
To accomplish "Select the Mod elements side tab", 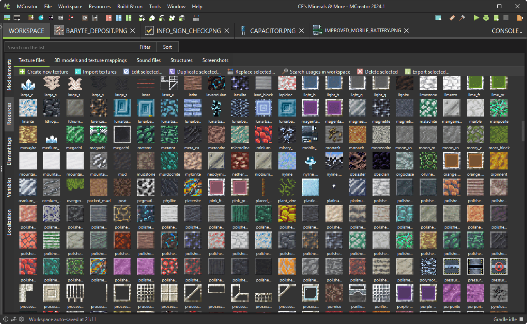I will [x=9, y=75].
